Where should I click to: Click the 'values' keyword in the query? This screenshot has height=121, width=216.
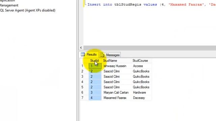point(150,4)
